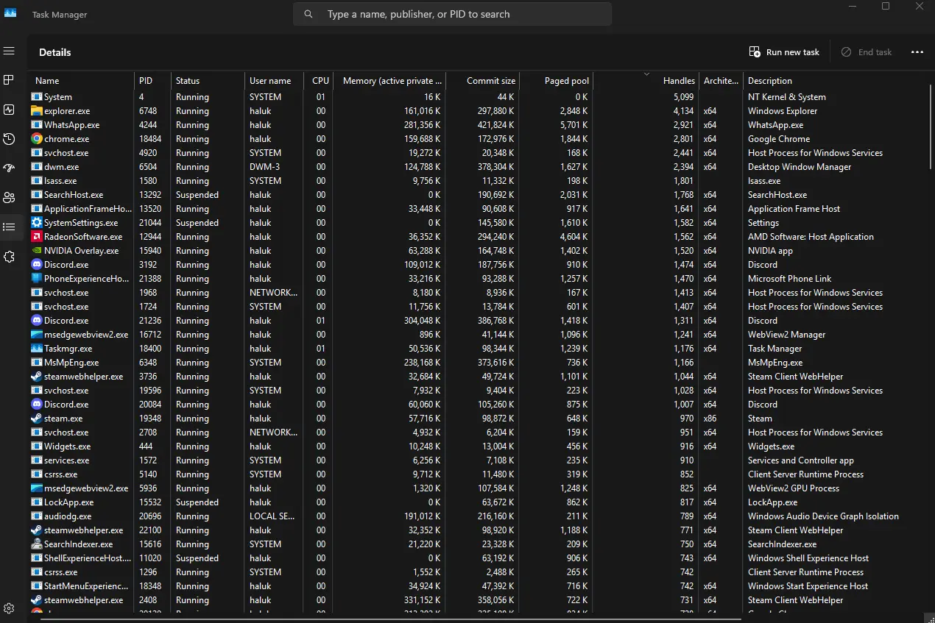This screenshot has height=623, width=935.
Task: Open the App history sidebar icon
Action: (9, 139)
